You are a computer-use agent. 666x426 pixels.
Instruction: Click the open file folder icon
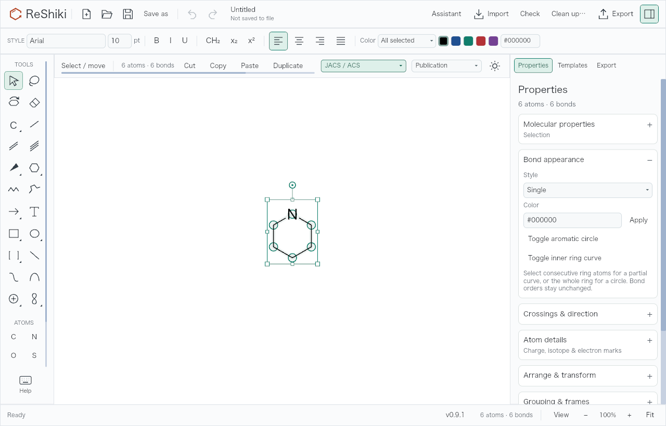click(107, 14)
